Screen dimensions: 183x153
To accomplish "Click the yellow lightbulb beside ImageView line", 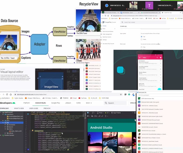I will tap(33, 131).
